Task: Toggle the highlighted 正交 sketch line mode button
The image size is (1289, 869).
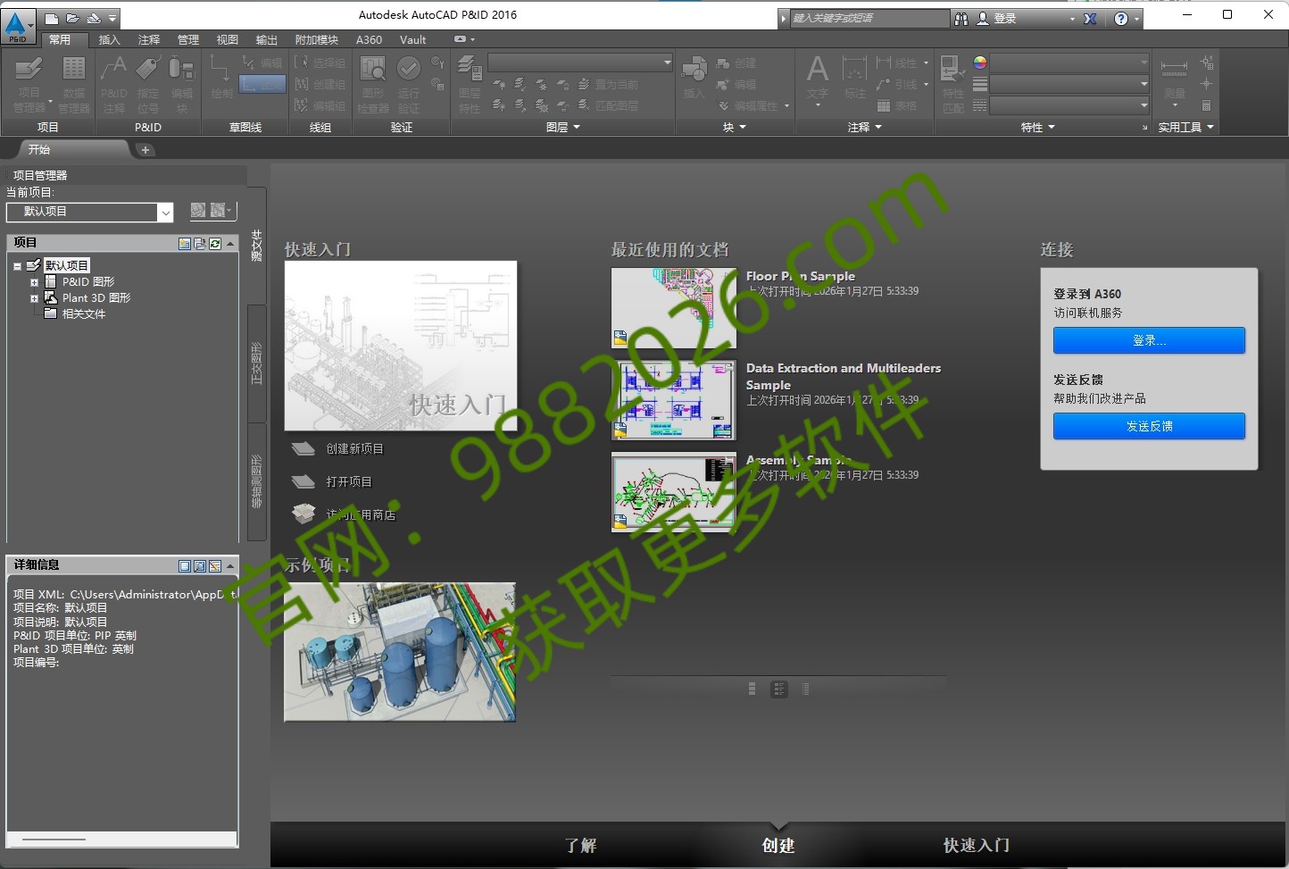Action: 262,84
